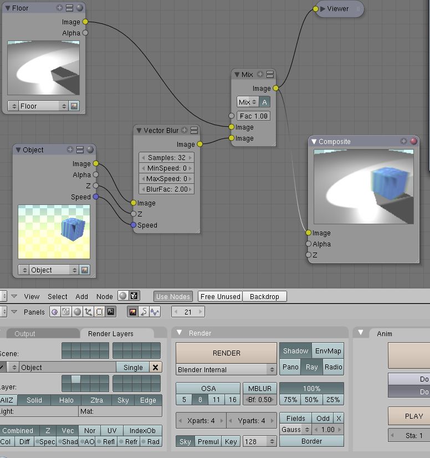The image size is (430, 458).
Task: Click the Backdrop button
Action: pyautogui.click(x=264, y=296)
